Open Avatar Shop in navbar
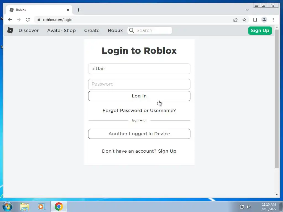Viewport: 283px width, 212px height. click(61, 30)
